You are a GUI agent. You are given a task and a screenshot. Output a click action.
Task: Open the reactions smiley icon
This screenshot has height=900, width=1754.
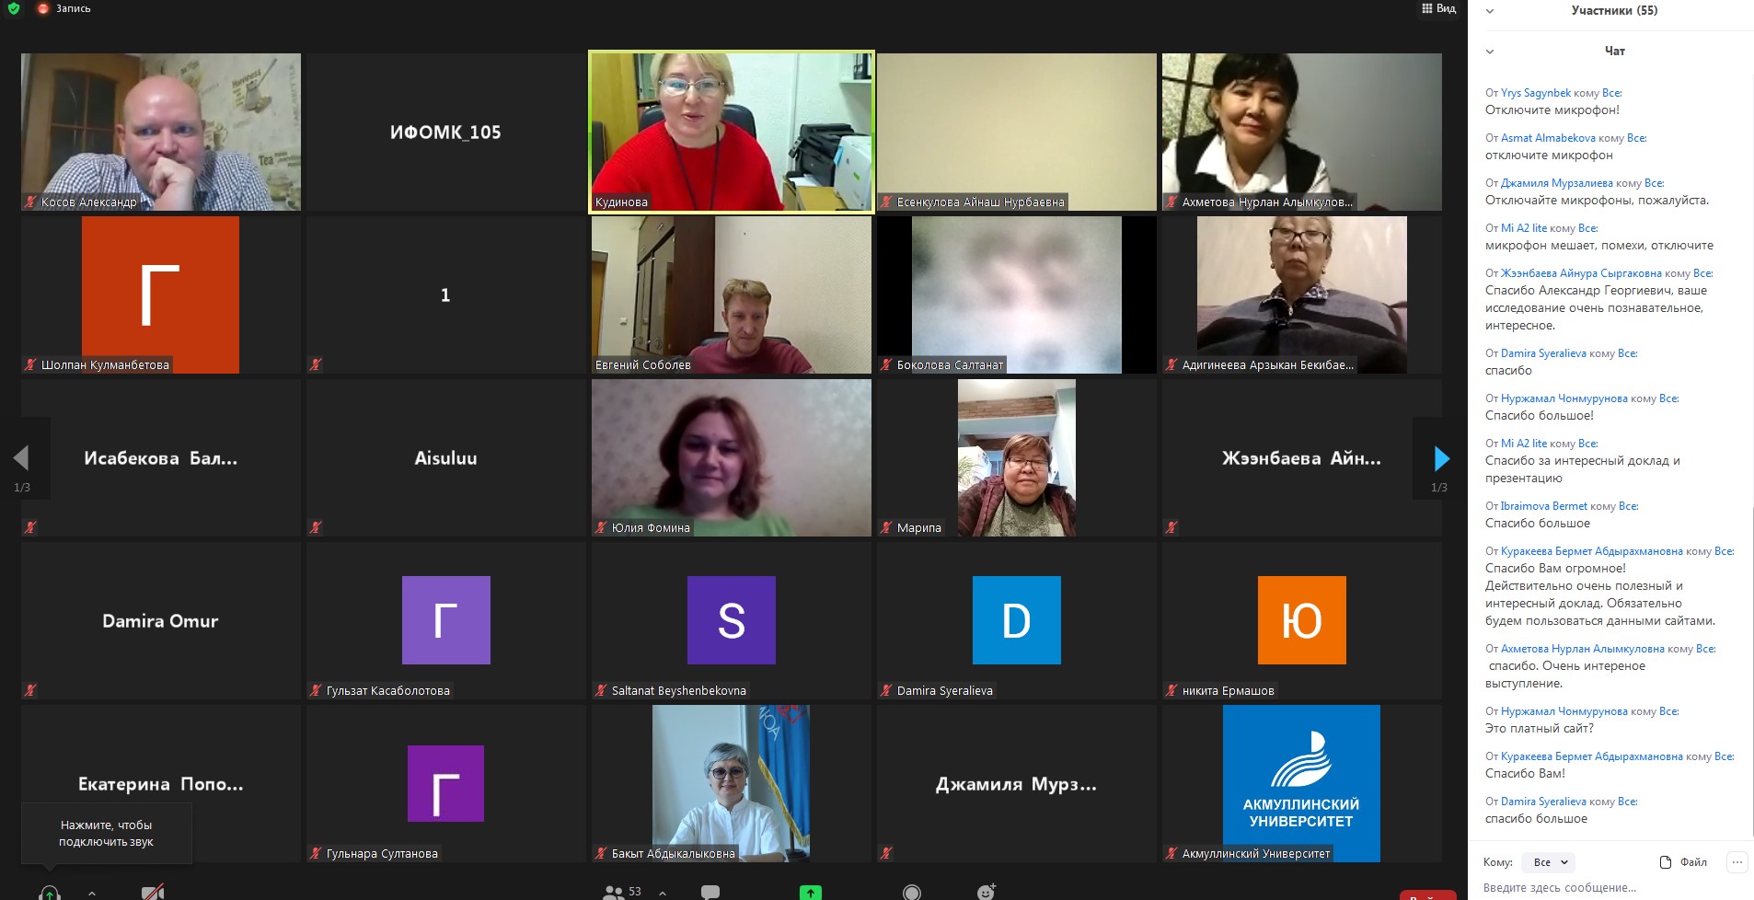point(986,891)
